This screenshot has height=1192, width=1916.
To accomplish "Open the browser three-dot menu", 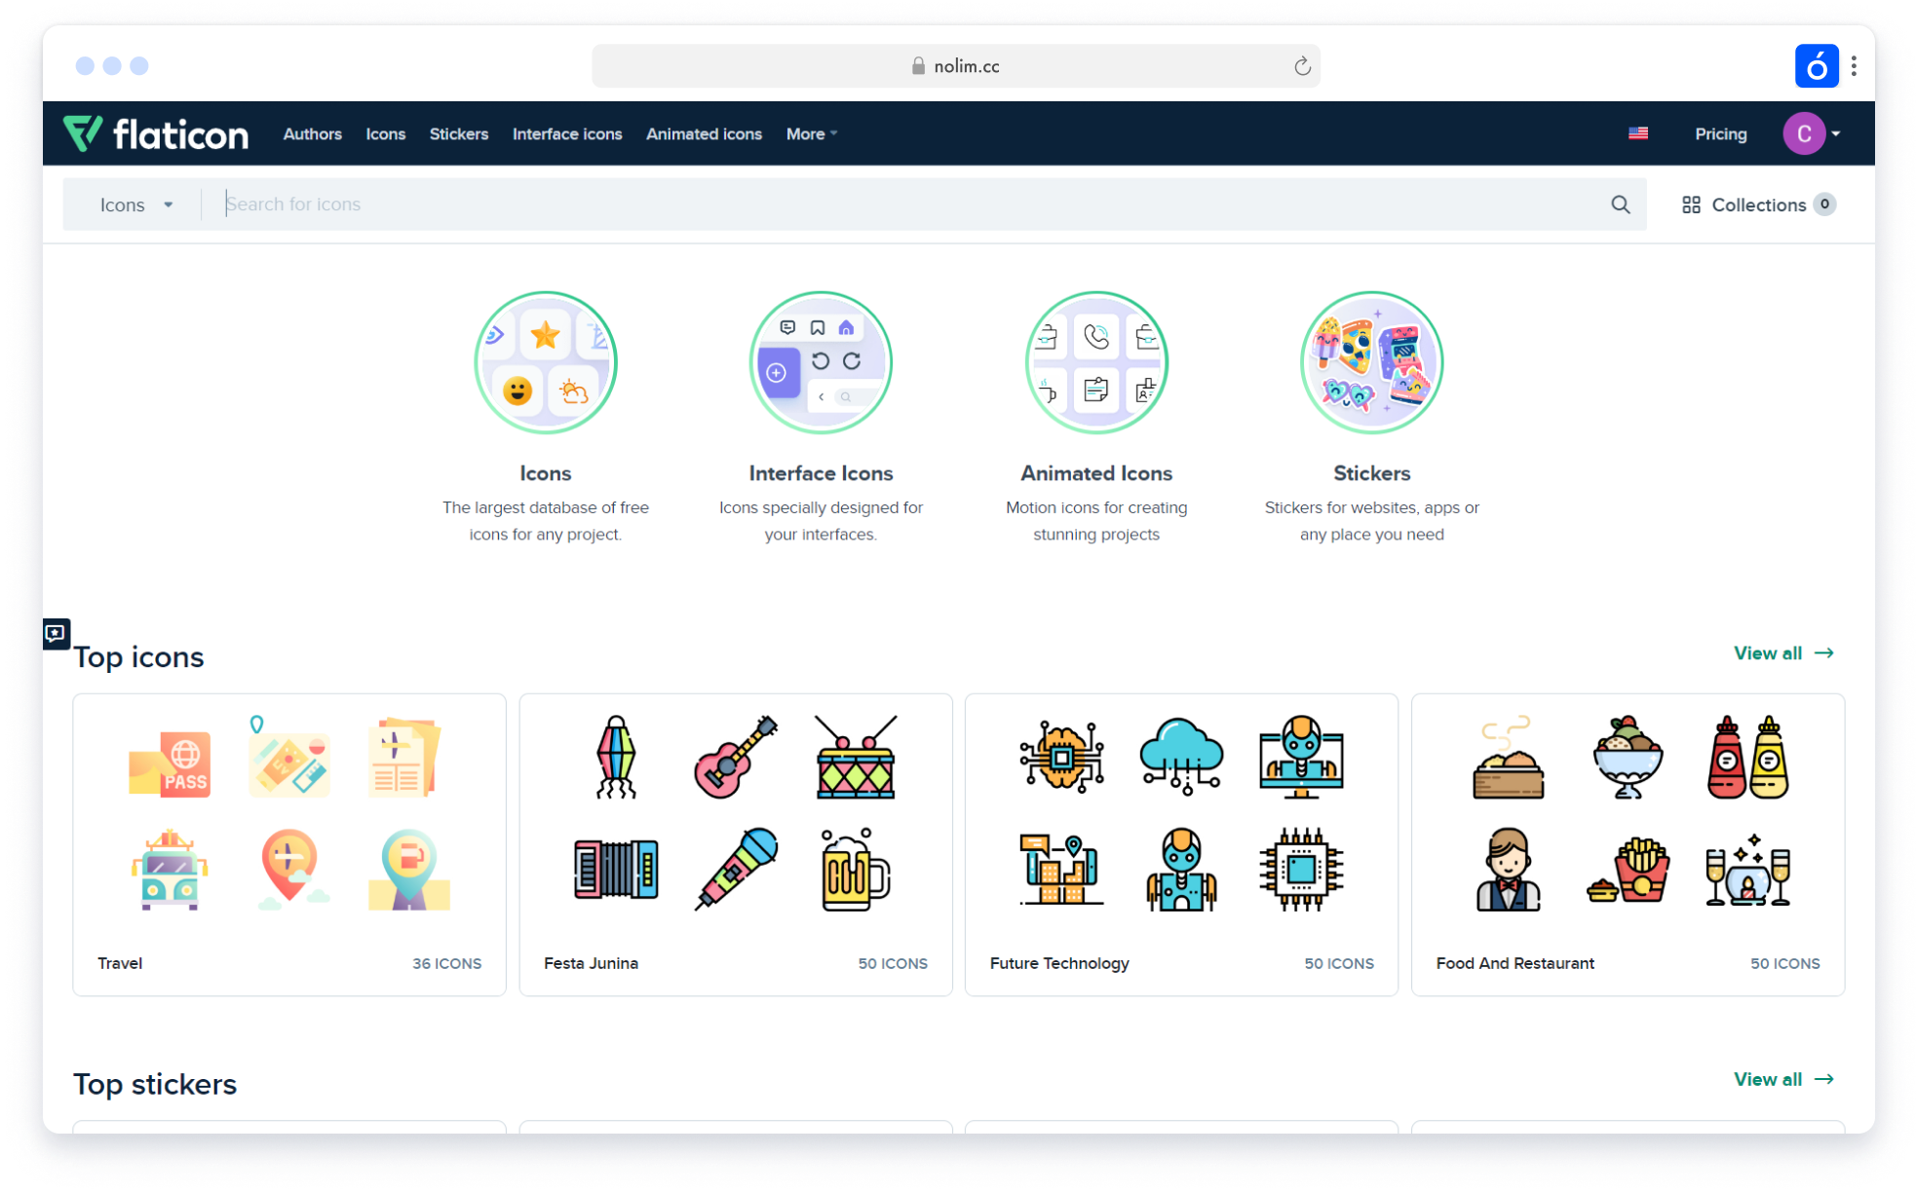I will point(1854,66).
